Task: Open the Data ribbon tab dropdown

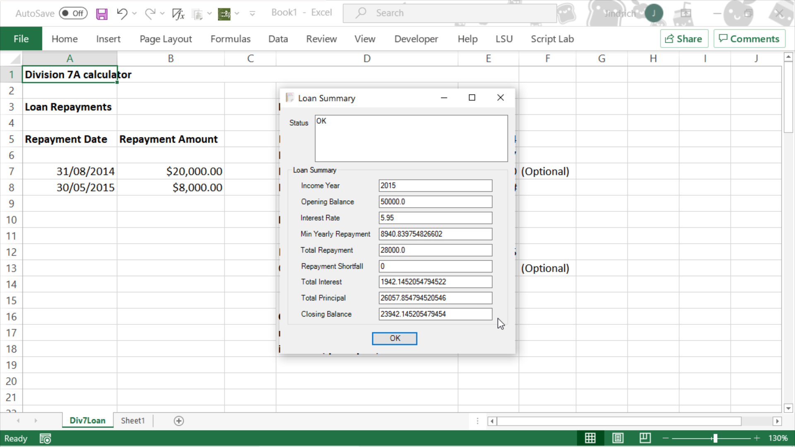Action: tap(278, 39)
